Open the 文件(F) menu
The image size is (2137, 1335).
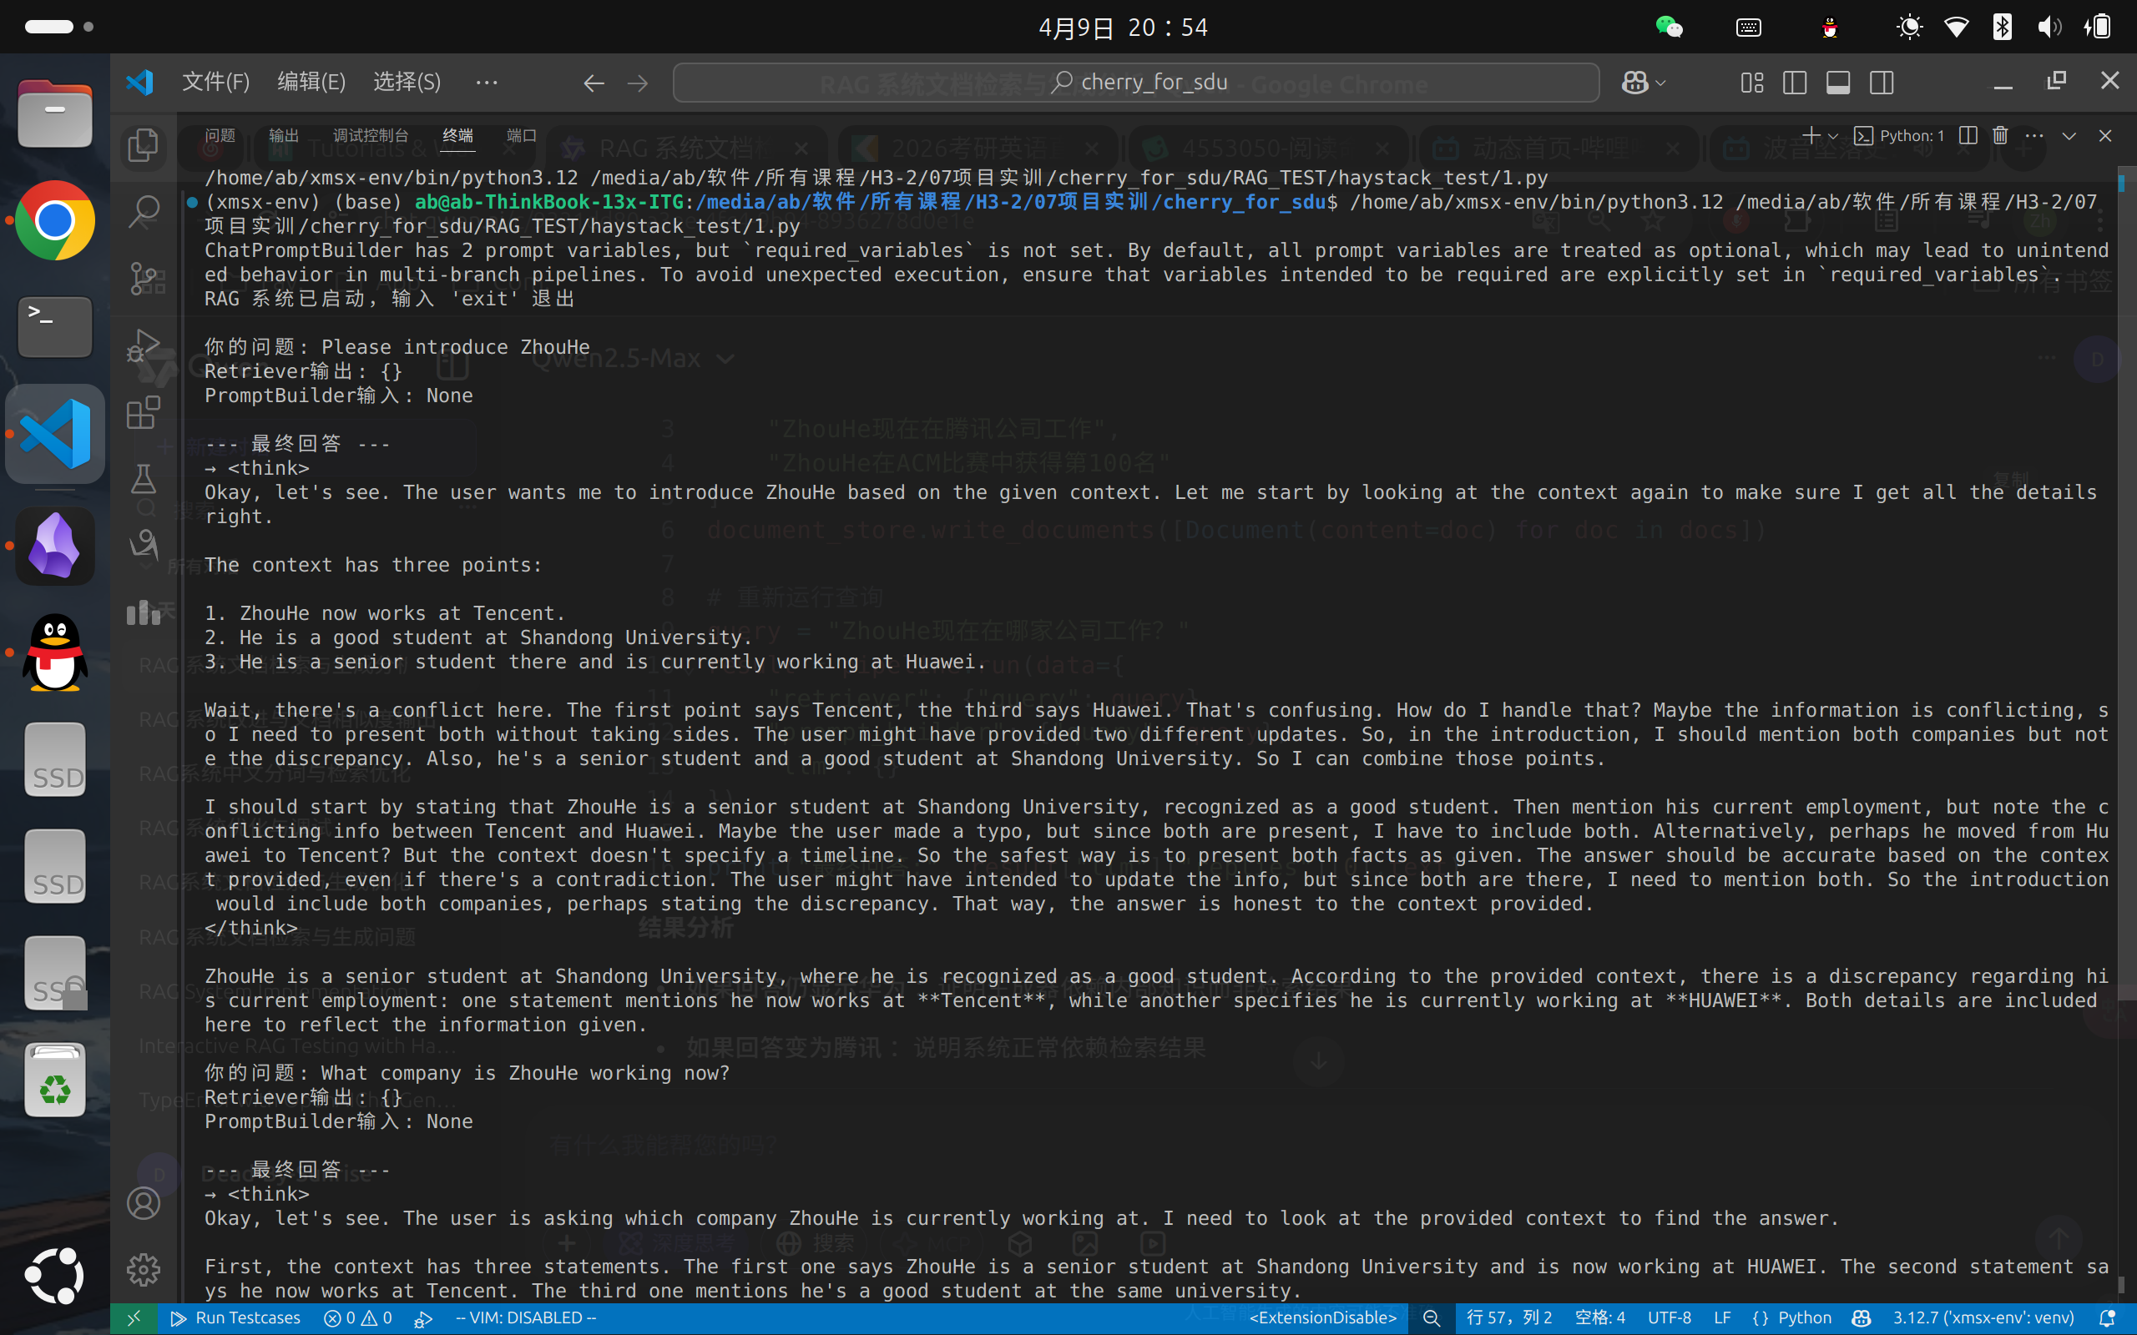215,82
